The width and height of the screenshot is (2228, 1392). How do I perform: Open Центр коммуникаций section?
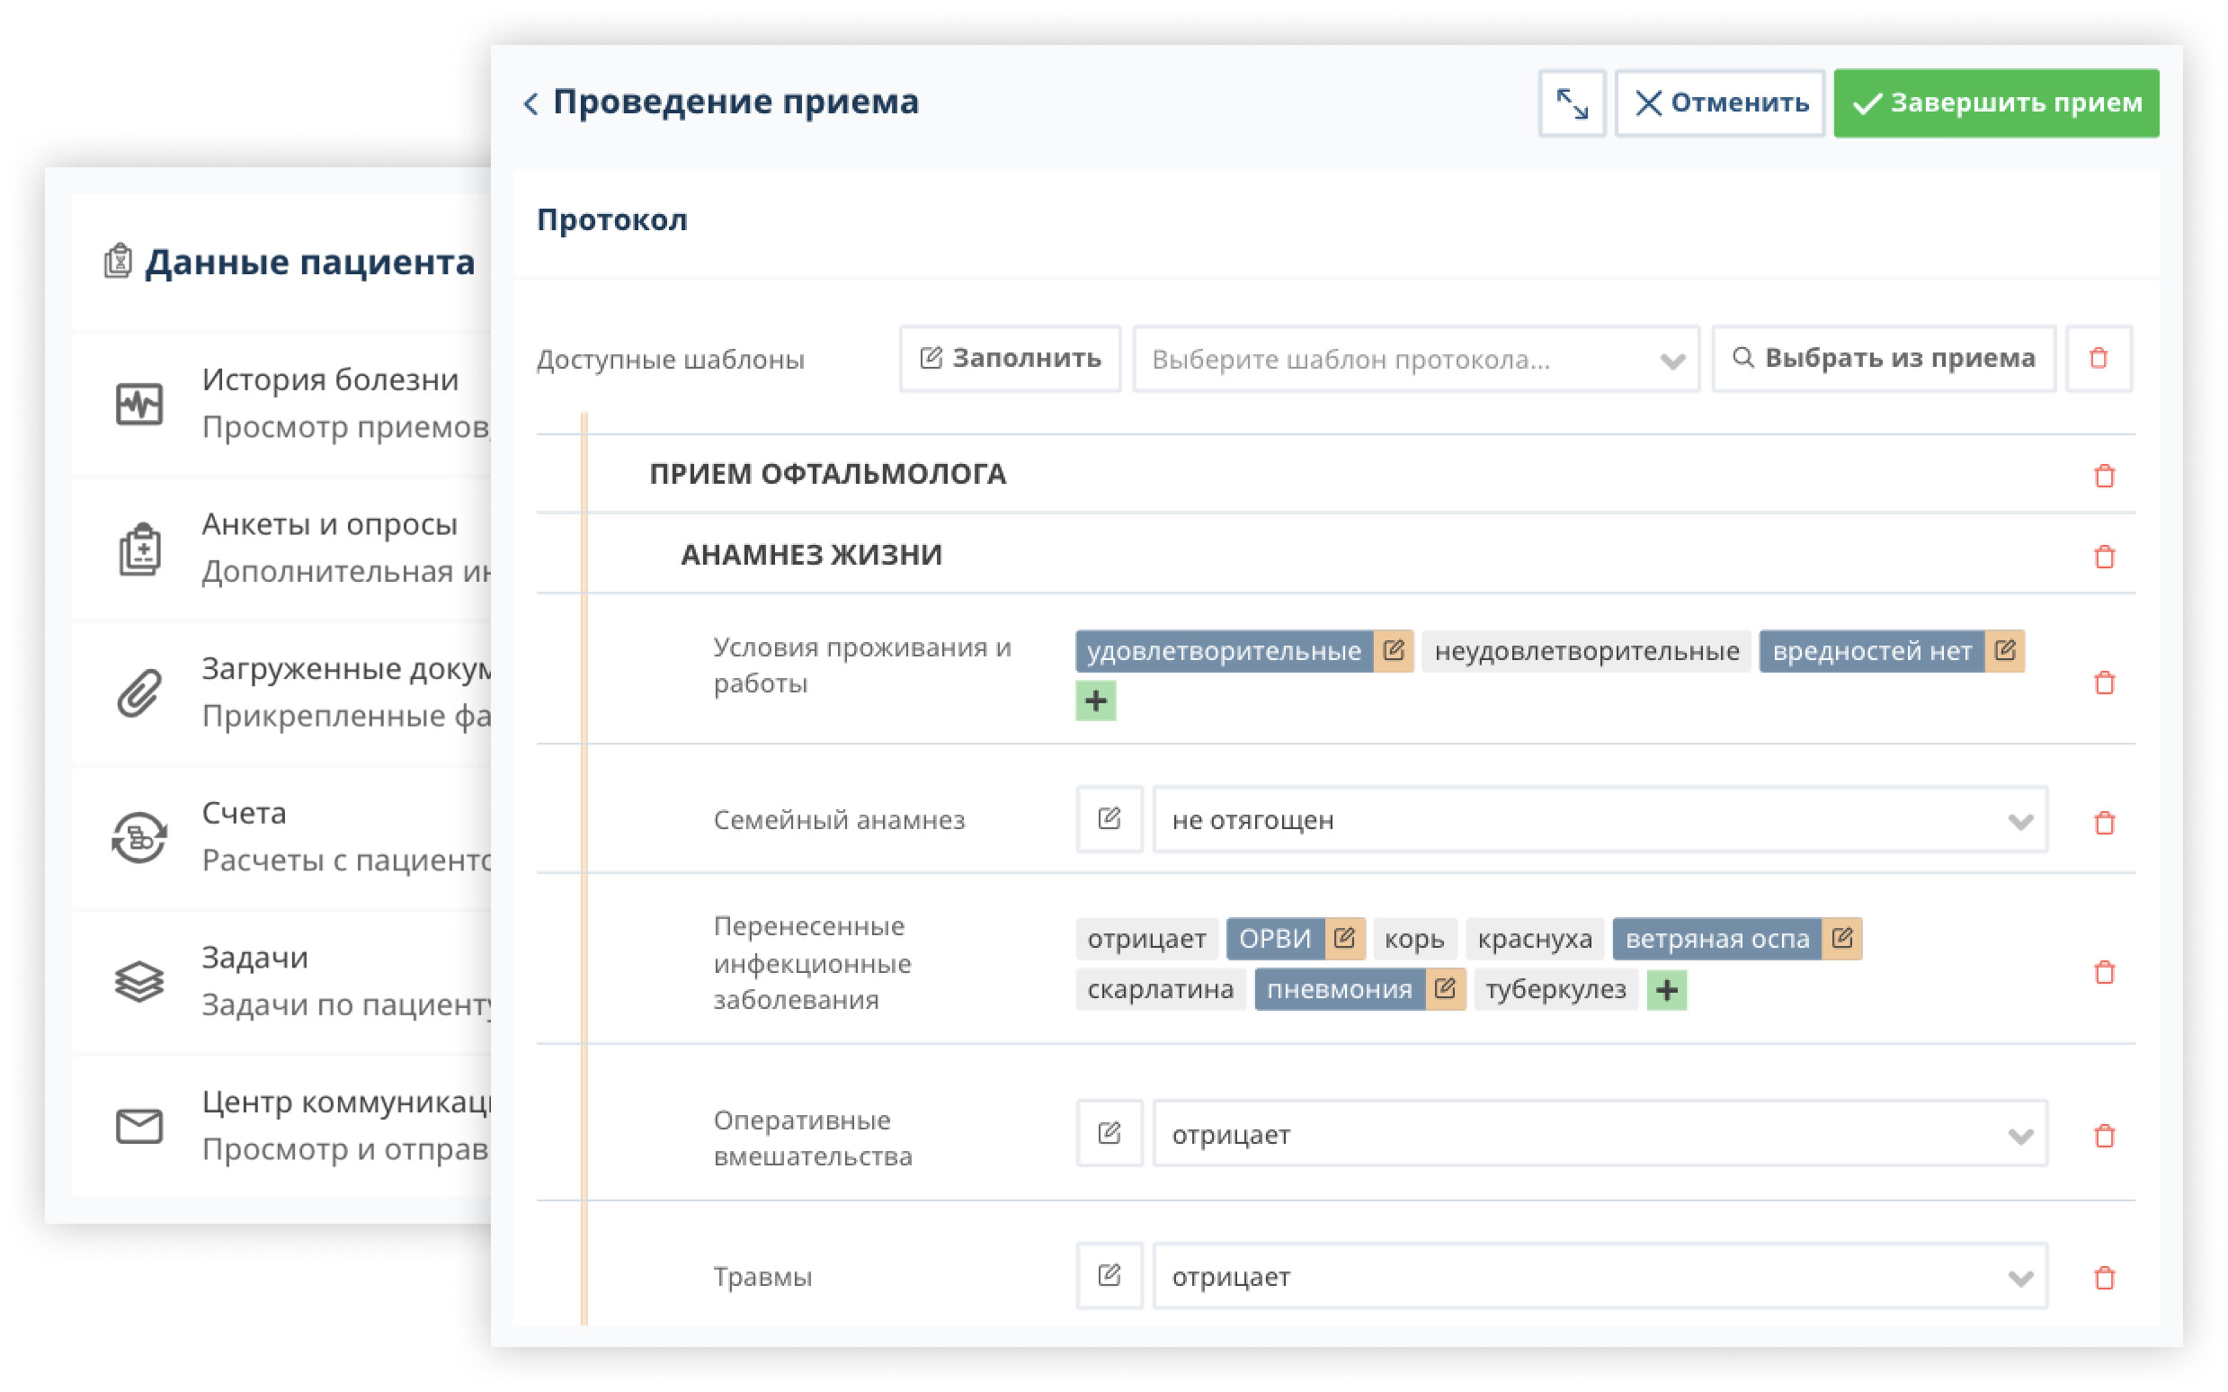281,1126
